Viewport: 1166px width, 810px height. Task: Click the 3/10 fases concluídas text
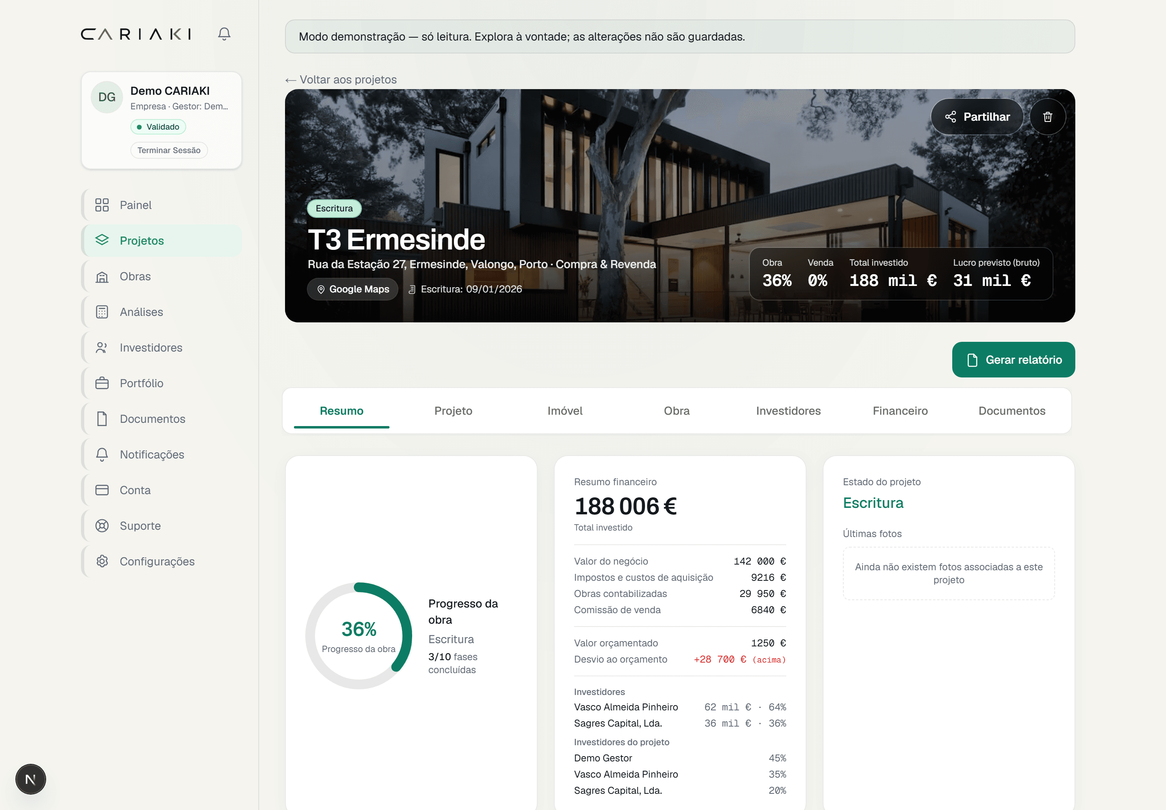(453, 663)
